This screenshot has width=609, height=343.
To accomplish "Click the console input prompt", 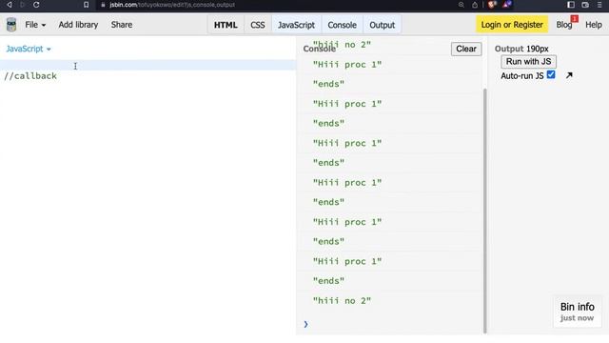I will tap(388, 324).
